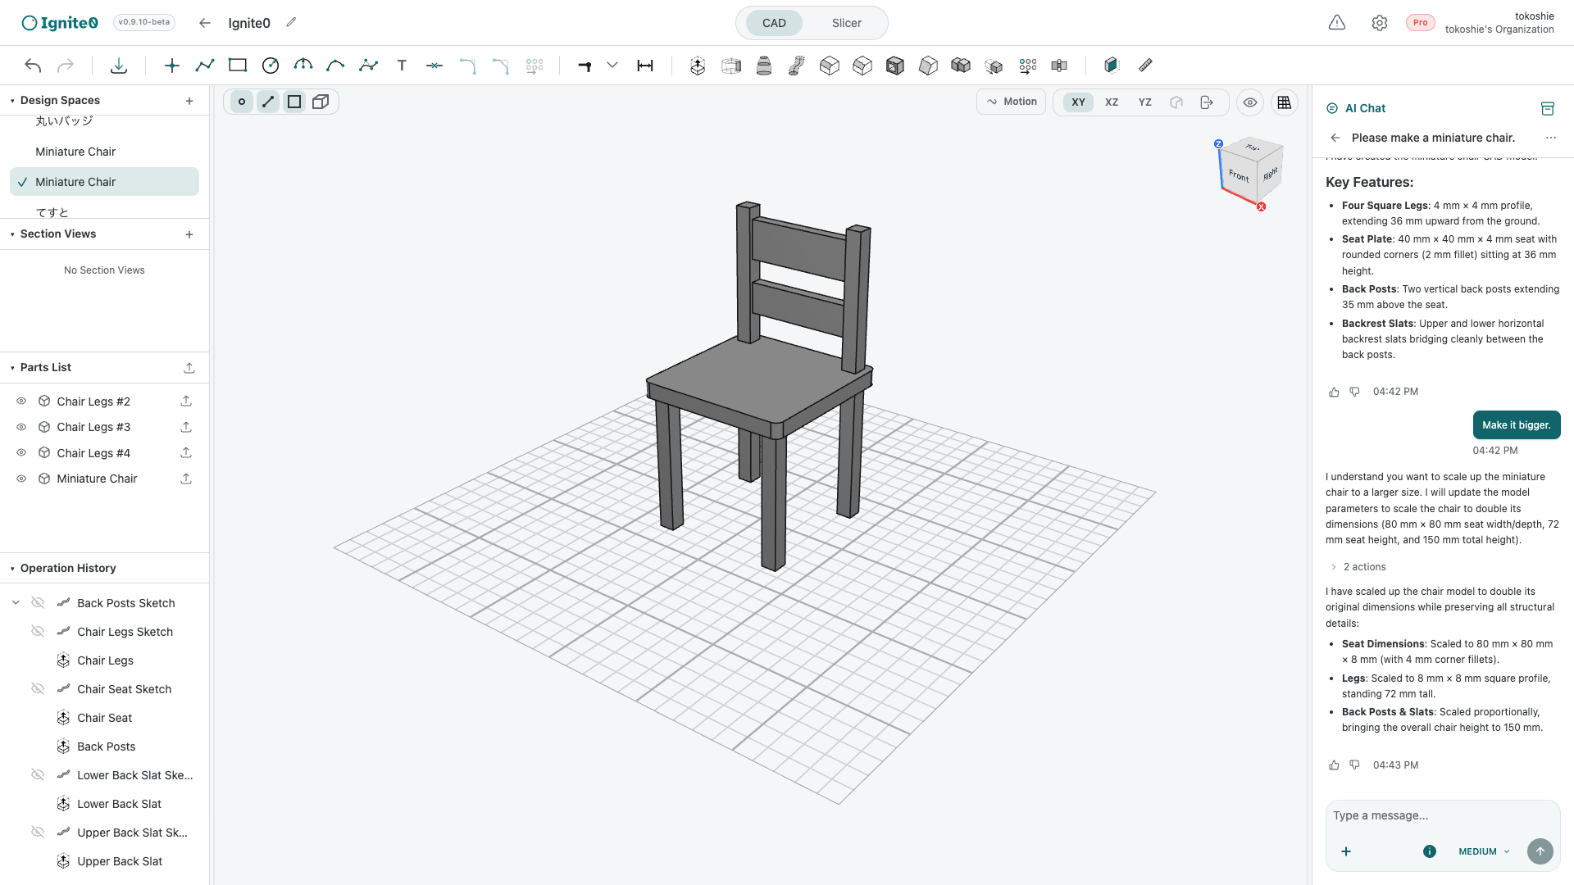Toggle visibility of Chair Legs #2

click(21, 402)
